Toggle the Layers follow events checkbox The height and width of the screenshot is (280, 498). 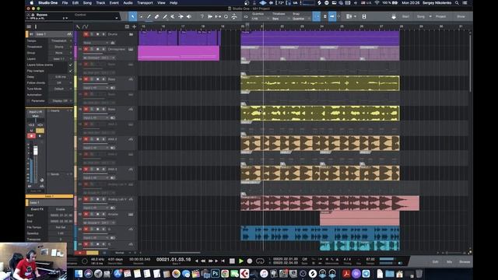(70, 65)
